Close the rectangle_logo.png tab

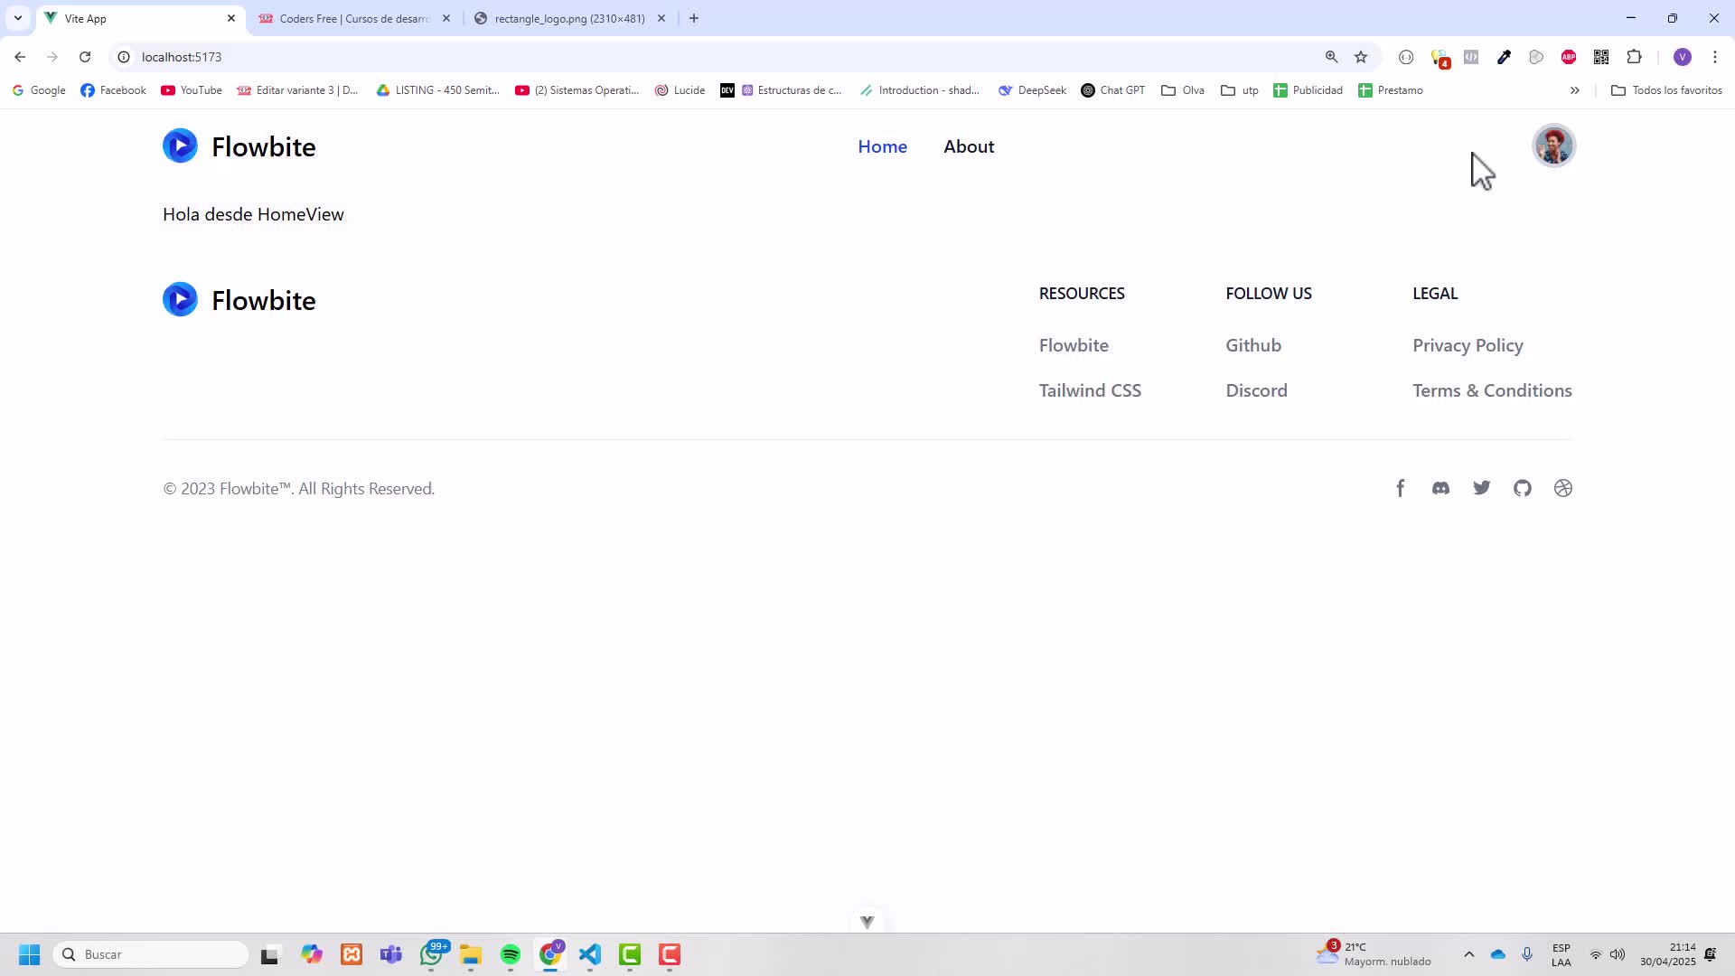tap(661, 18)
